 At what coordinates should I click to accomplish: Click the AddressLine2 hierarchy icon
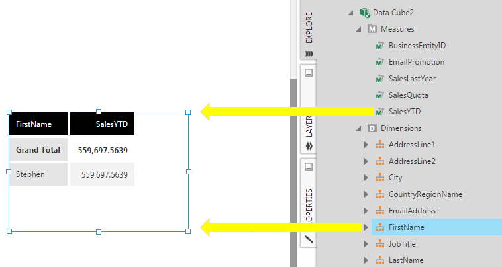[x=380, y=161]
